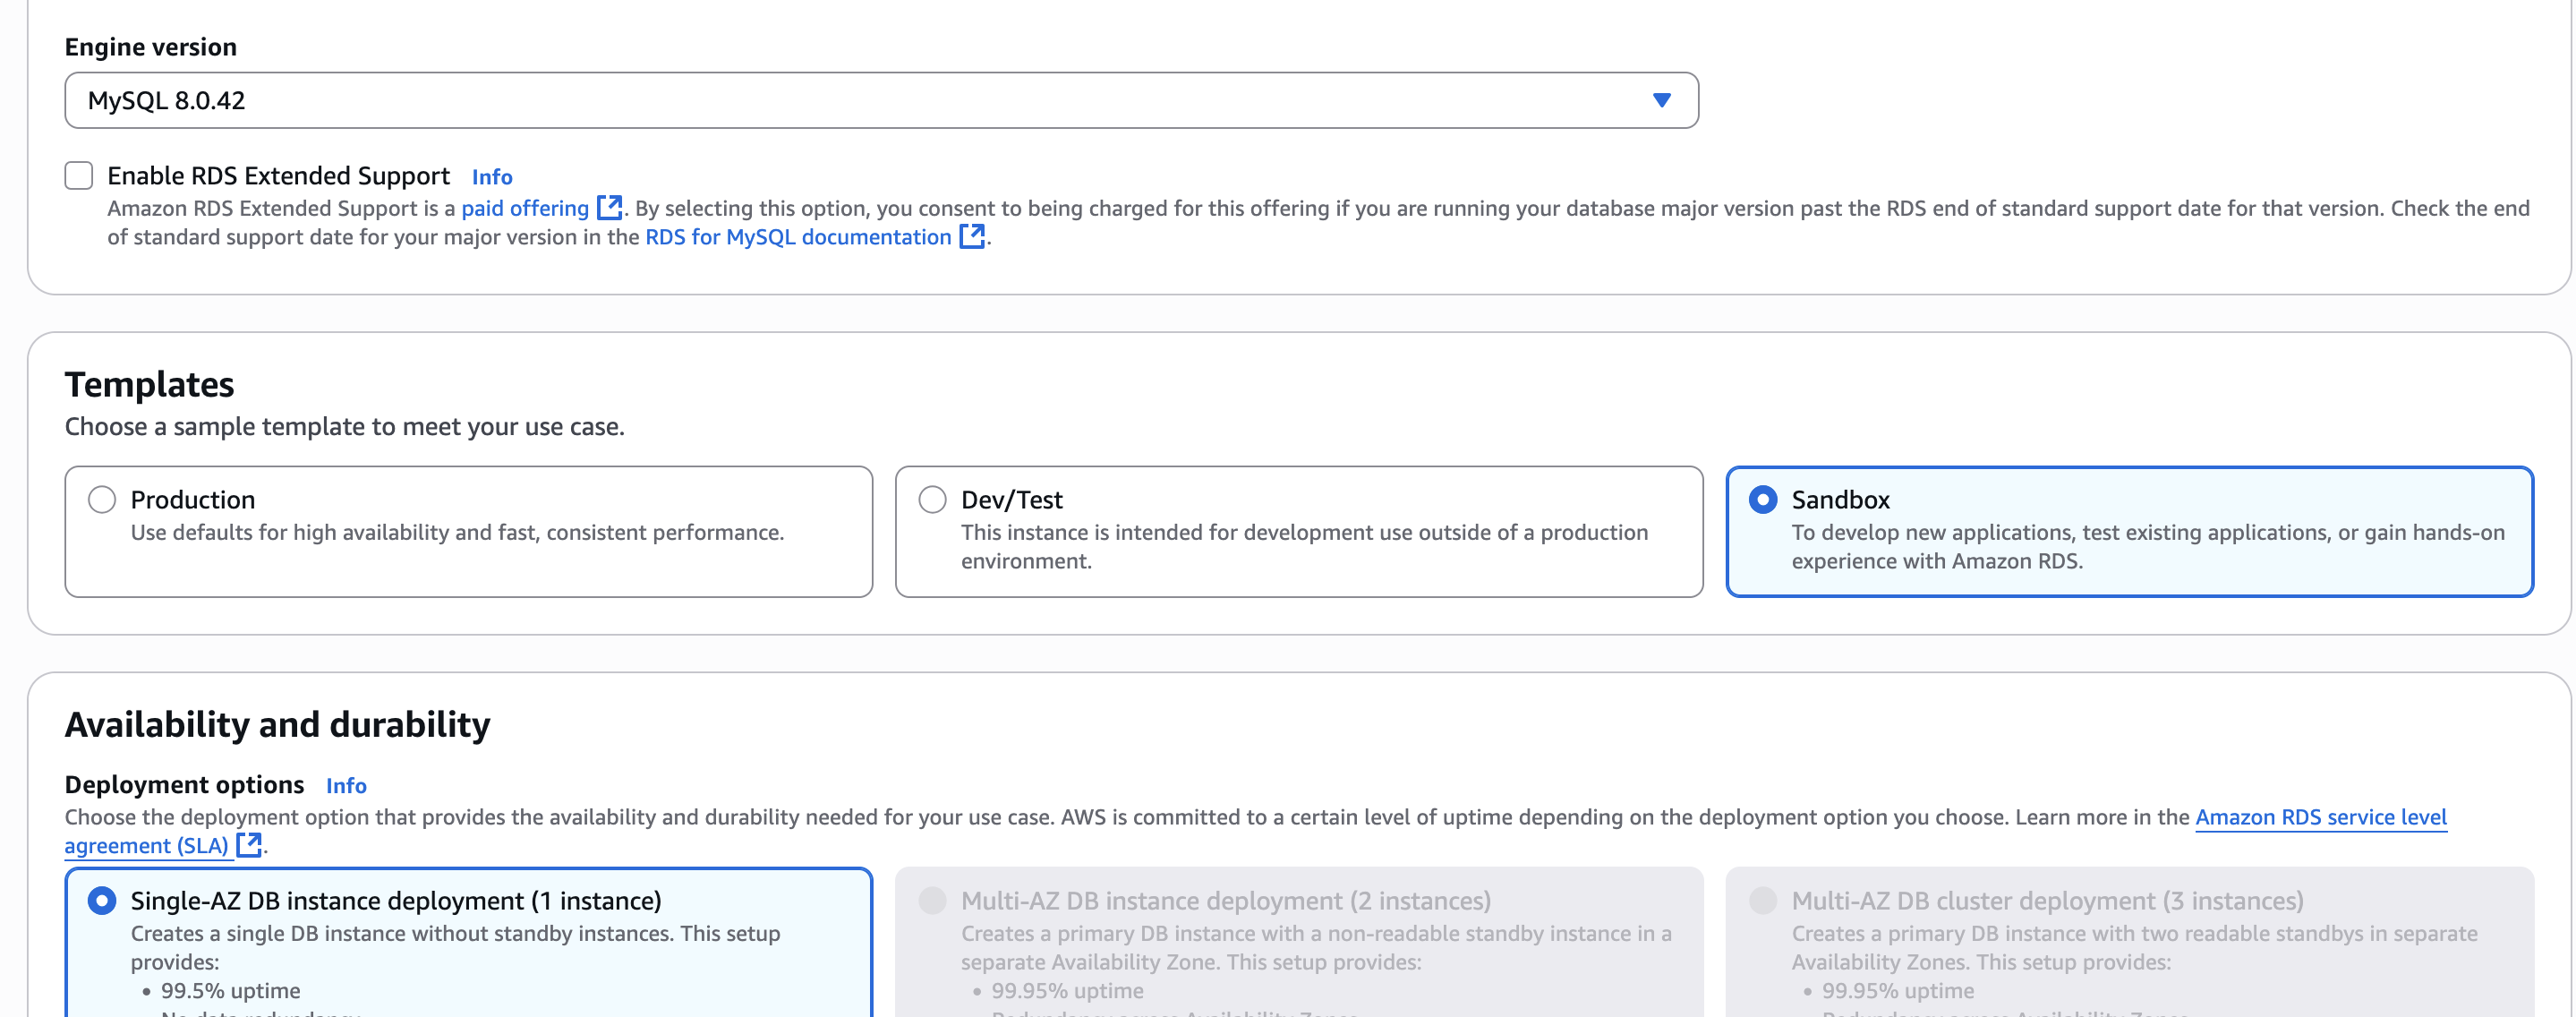This screenshot has width=2576, height=1017.
Task: Click the MySQL 8.0.42 version text field
Action: tap(167, 100)
